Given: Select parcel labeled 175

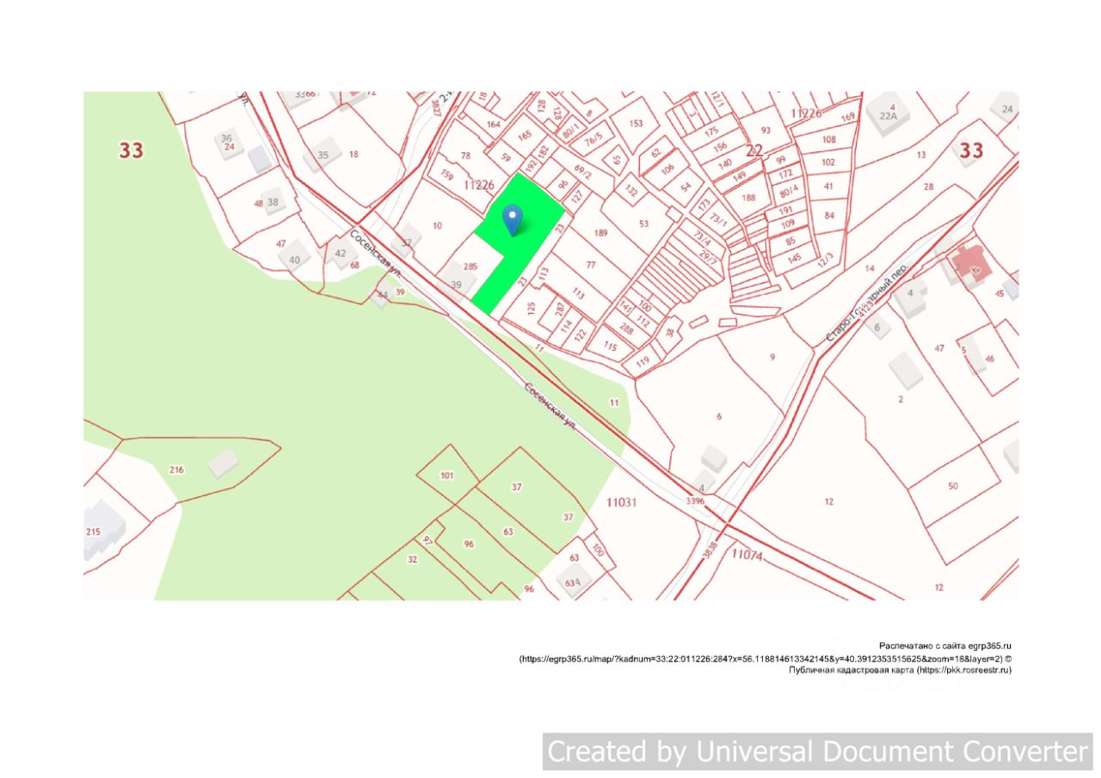Looking at the screenshot, I should click(710, 131).
